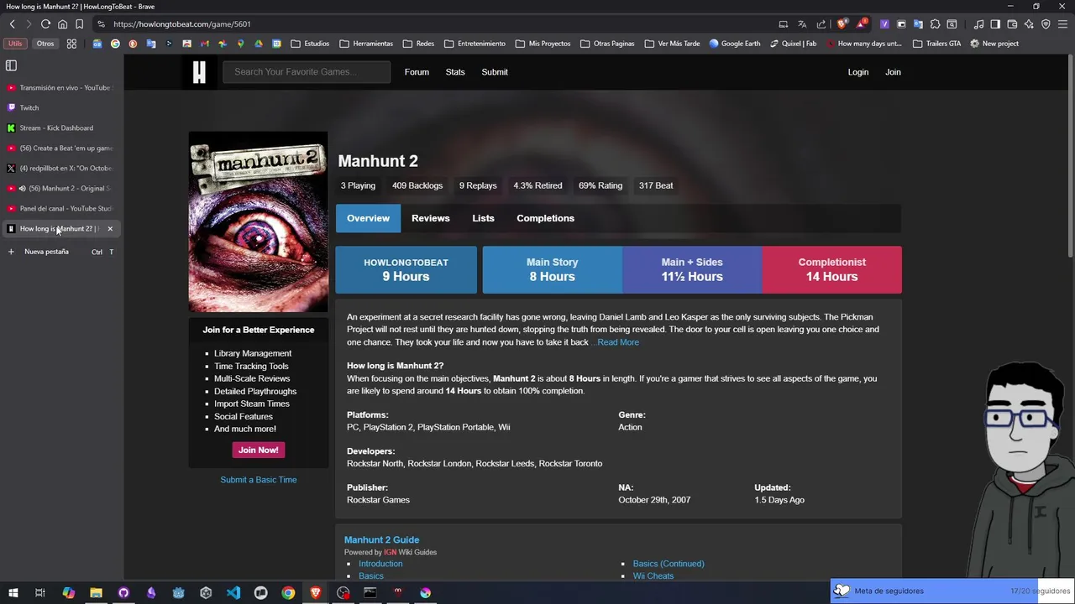This screenshot has height=604, width=1075.
Task: Open the Gmail bookmark icon
Action: (x=204, y=44)
